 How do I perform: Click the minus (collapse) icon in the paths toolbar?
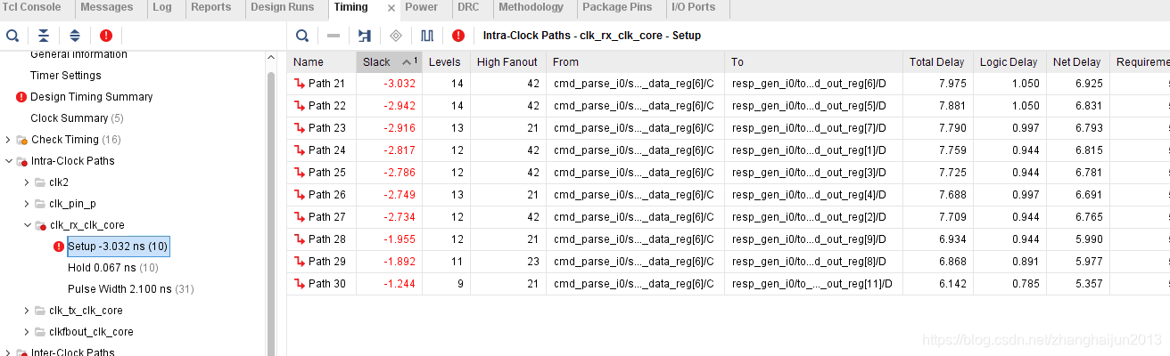[334, 36]
